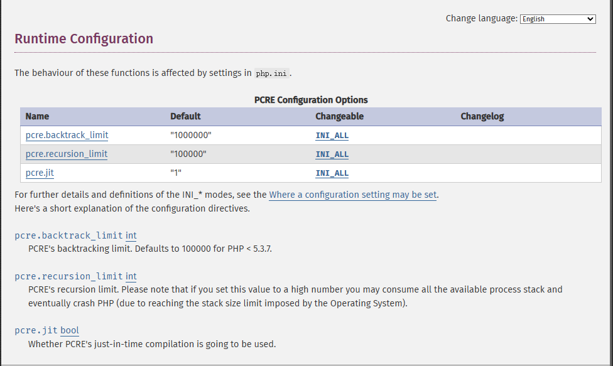The image size is (613, 366).
Task: Click the "100000" default value cell
Action: tap(188, 154)
